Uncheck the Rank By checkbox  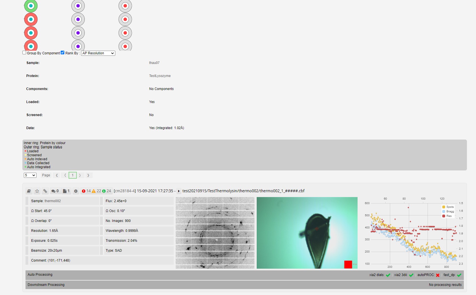pos(63,53)
